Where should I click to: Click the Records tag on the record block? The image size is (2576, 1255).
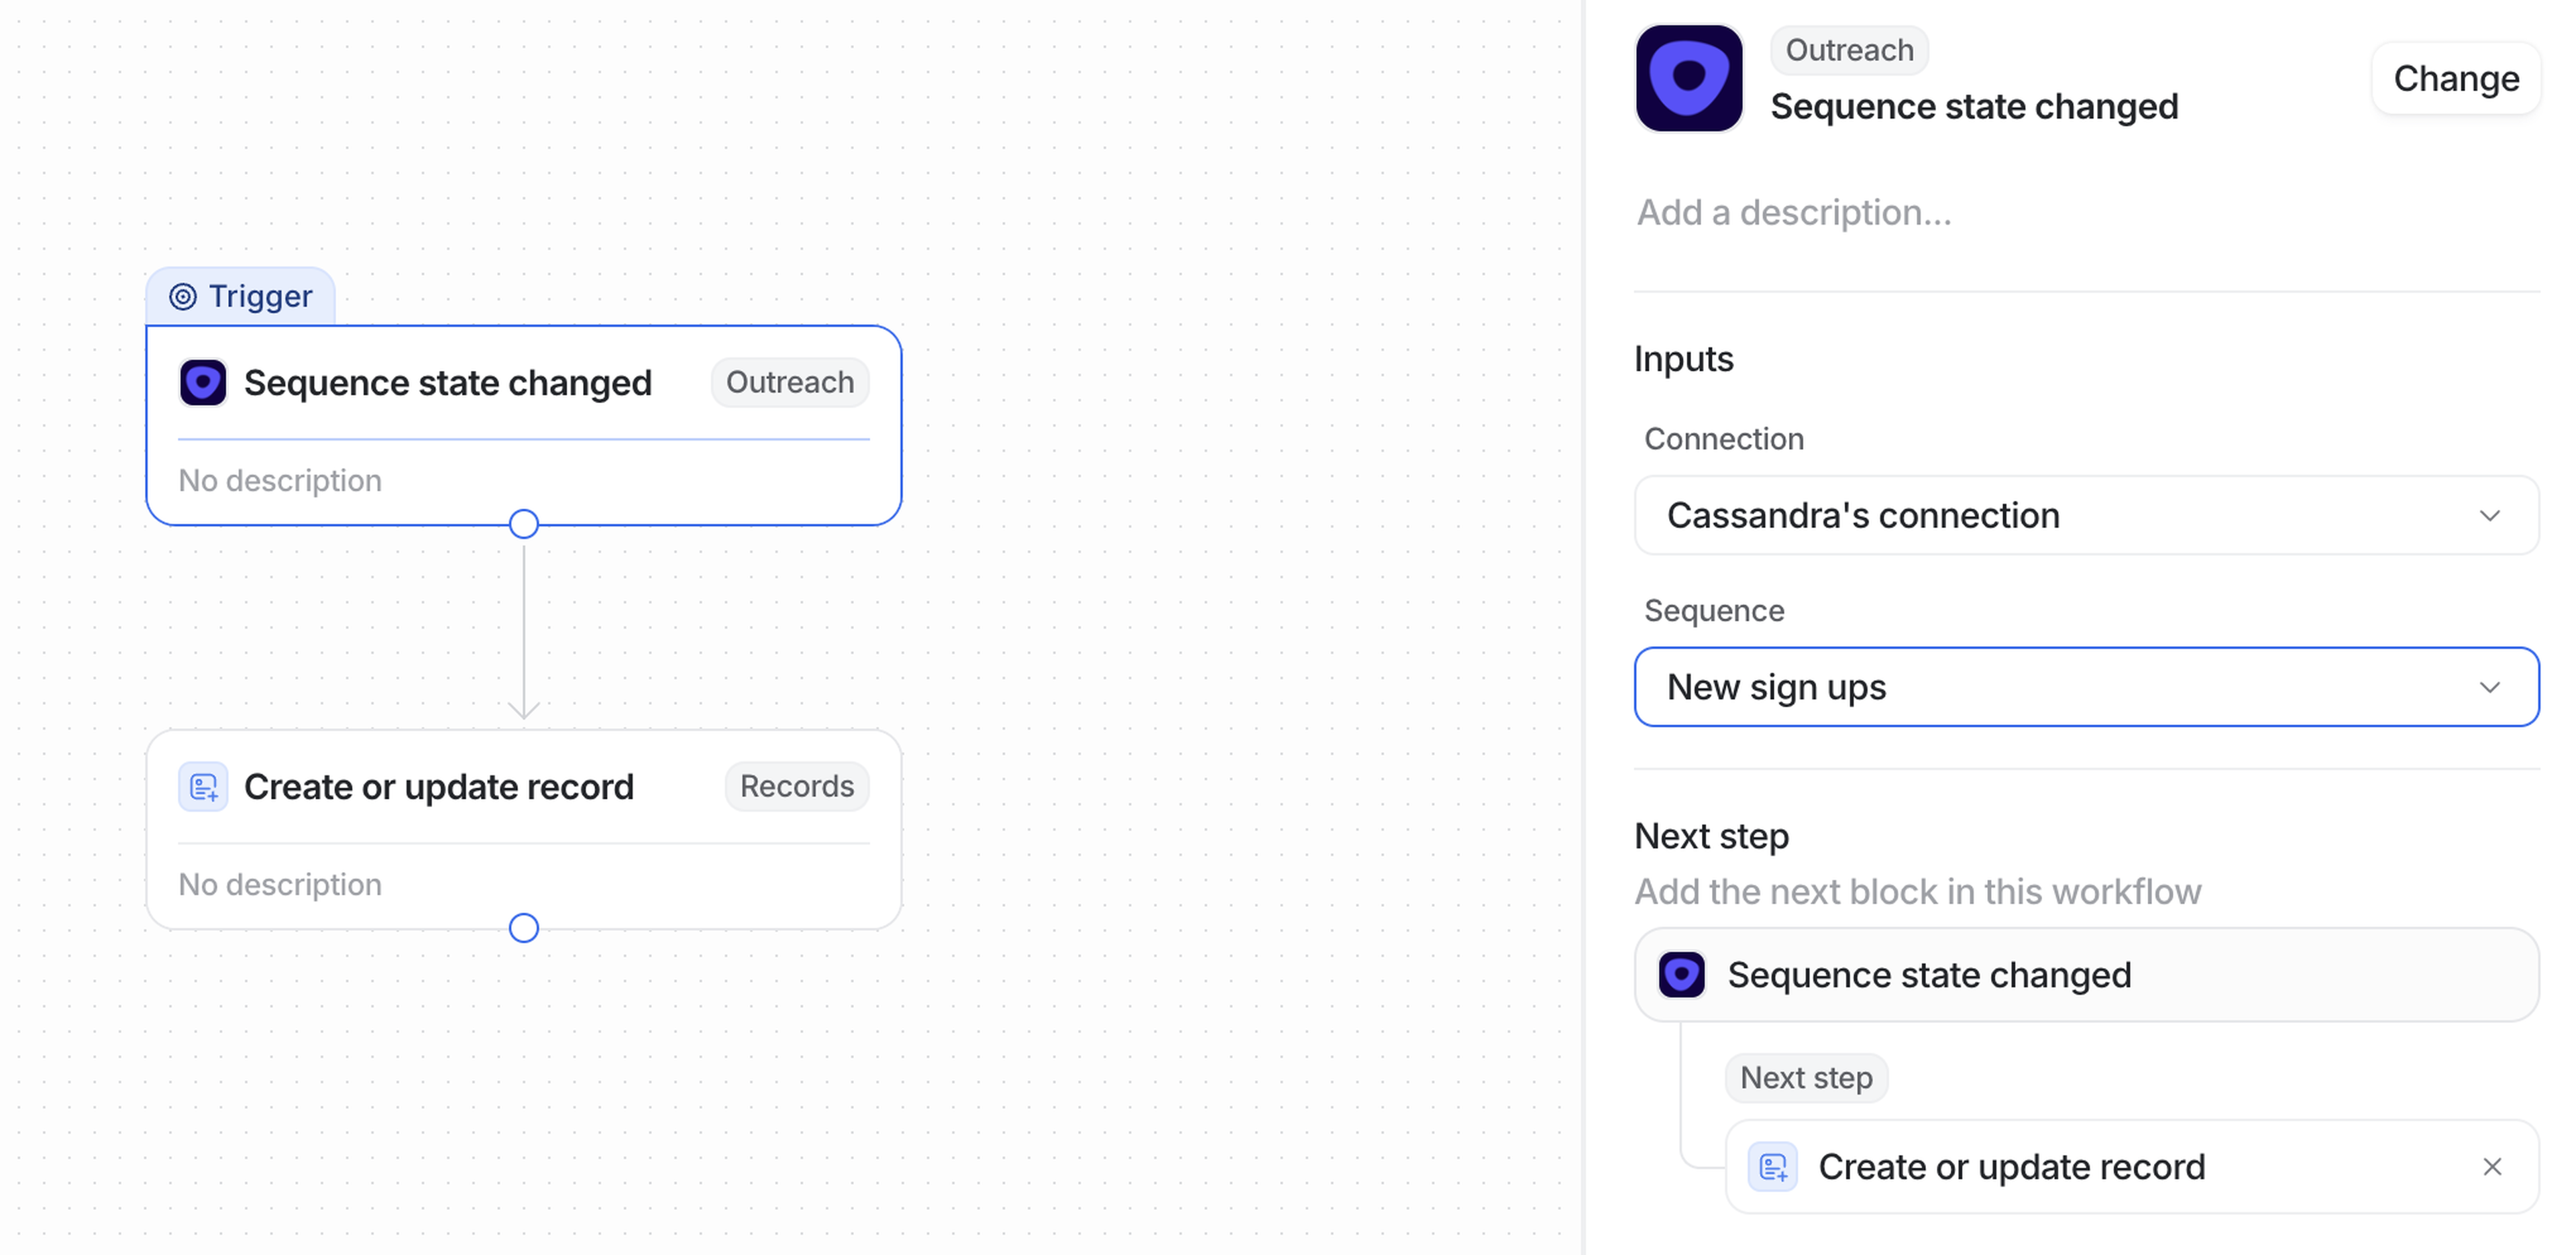pyautogui.click(x=796, y=787)
